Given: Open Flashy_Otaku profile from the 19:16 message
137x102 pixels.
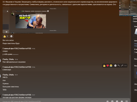Looking at the screenshot, I should point(8,59).
